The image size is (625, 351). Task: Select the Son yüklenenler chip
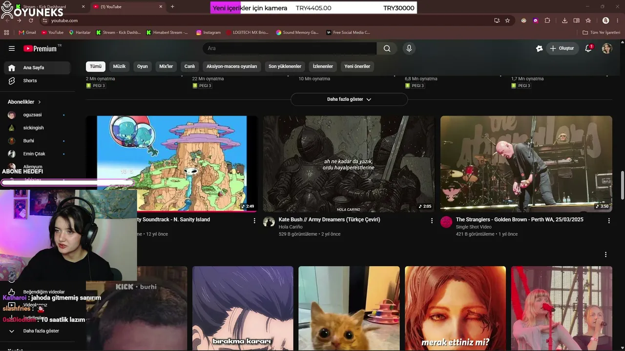[285, 66]
